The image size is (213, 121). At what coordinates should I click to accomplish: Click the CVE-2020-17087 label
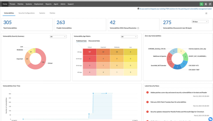tap(194, 70)
